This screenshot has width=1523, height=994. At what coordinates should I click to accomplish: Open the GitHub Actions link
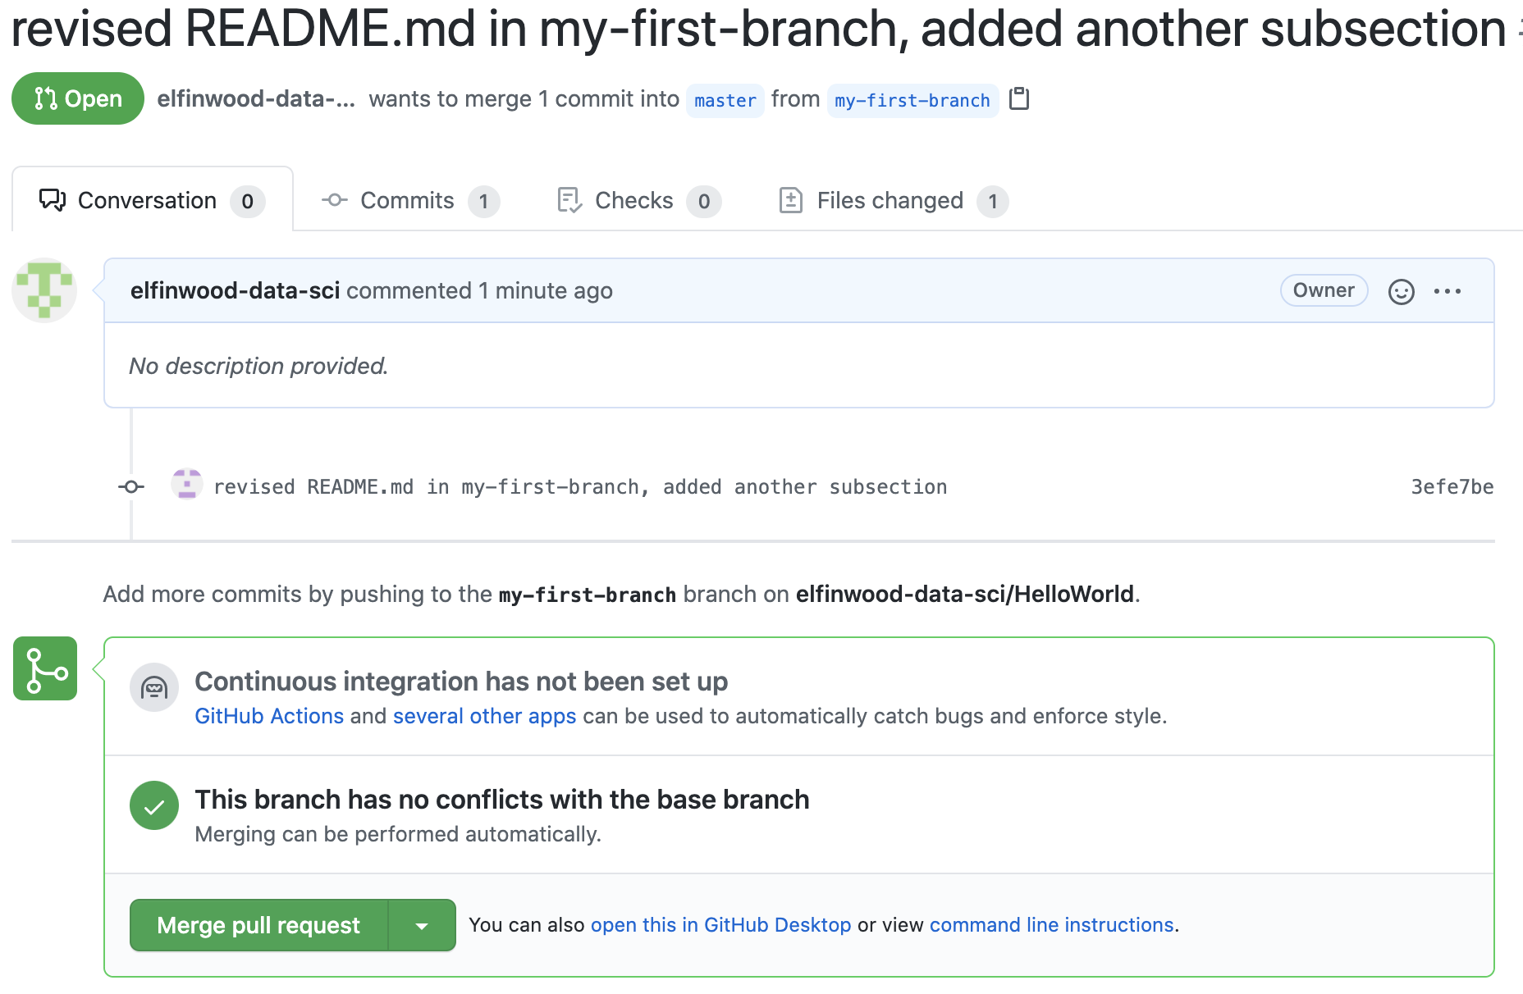pos(269,716)
